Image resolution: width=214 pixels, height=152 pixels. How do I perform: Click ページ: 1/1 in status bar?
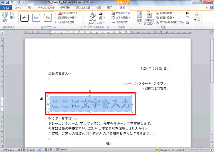pyautogui.click(x=8, y=150)
